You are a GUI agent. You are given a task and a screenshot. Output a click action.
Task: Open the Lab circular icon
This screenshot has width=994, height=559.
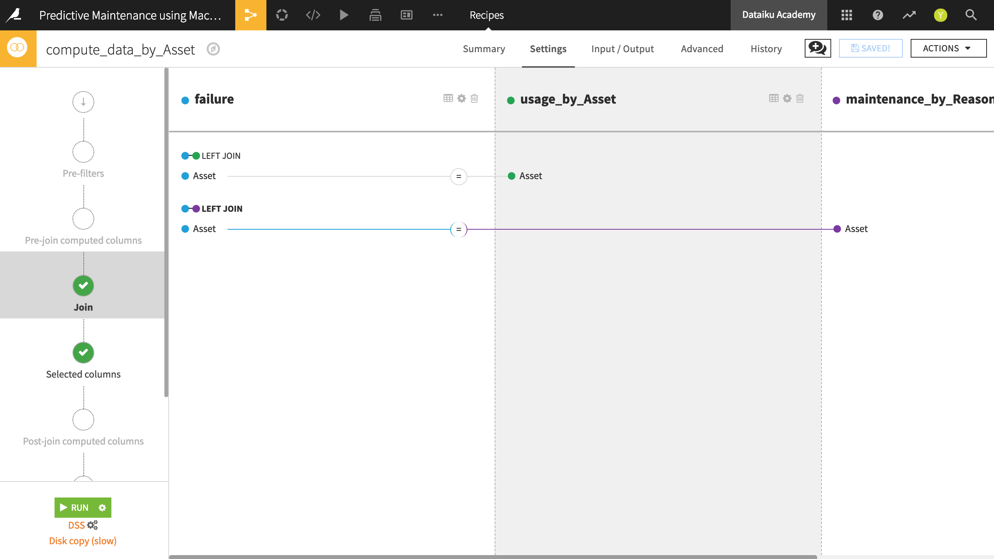[x=282, y=15]
